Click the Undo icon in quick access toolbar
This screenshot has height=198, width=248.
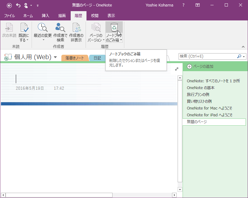18,5
